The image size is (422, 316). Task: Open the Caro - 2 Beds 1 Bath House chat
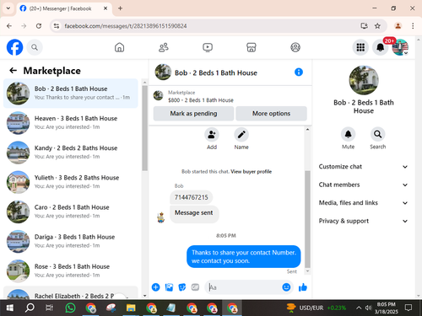click(71, 212)
